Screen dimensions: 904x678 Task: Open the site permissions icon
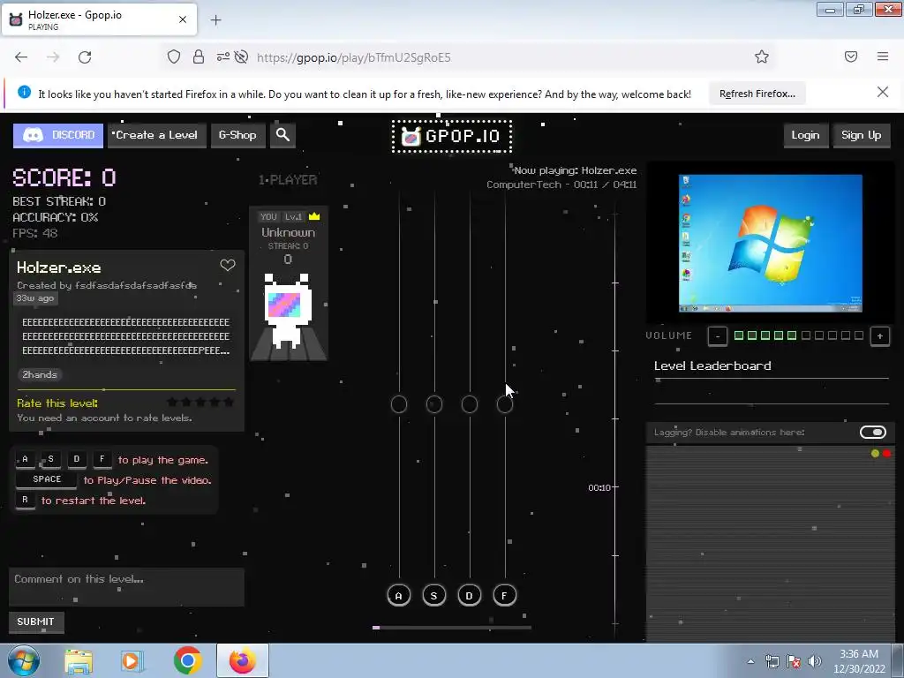point(223,56)
